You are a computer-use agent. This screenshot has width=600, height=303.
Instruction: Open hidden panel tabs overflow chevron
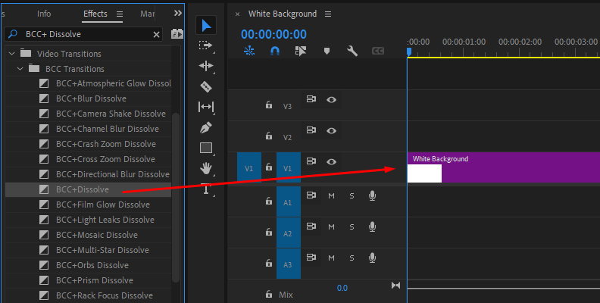178,14
